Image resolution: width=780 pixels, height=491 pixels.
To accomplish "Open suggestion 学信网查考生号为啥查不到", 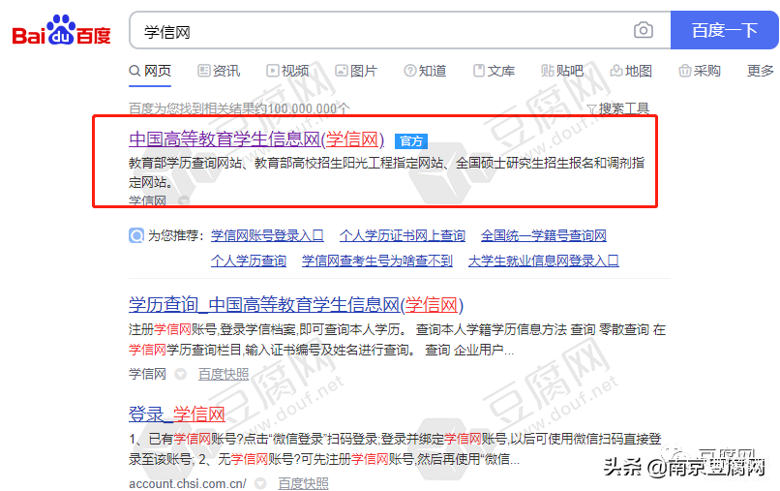I will coord(377,261).
